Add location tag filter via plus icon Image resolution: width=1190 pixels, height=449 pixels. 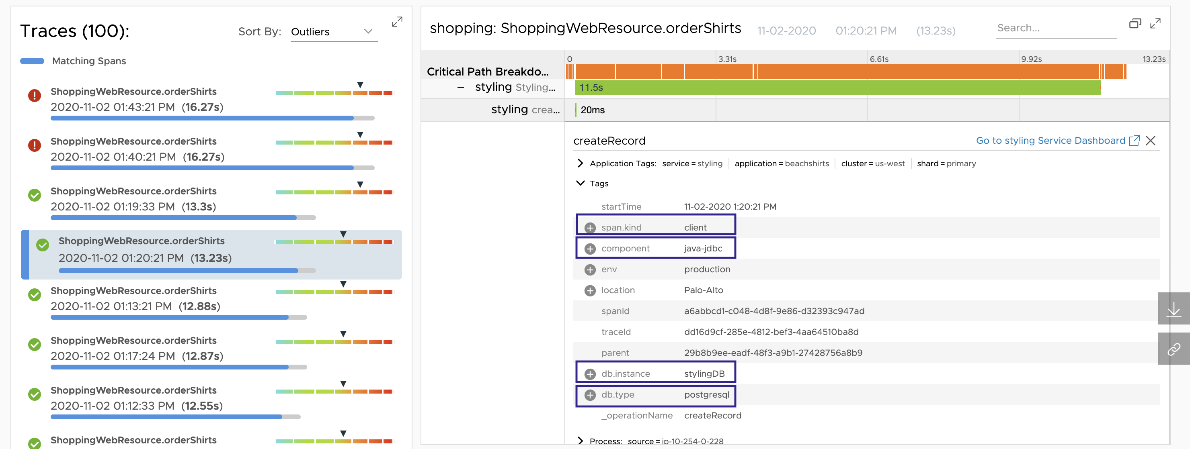pos(590,290)
